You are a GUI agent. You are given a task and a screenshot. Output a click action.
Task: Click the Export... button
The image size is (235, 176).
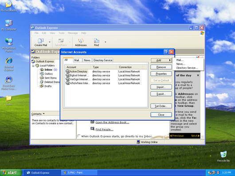[161, 94]
